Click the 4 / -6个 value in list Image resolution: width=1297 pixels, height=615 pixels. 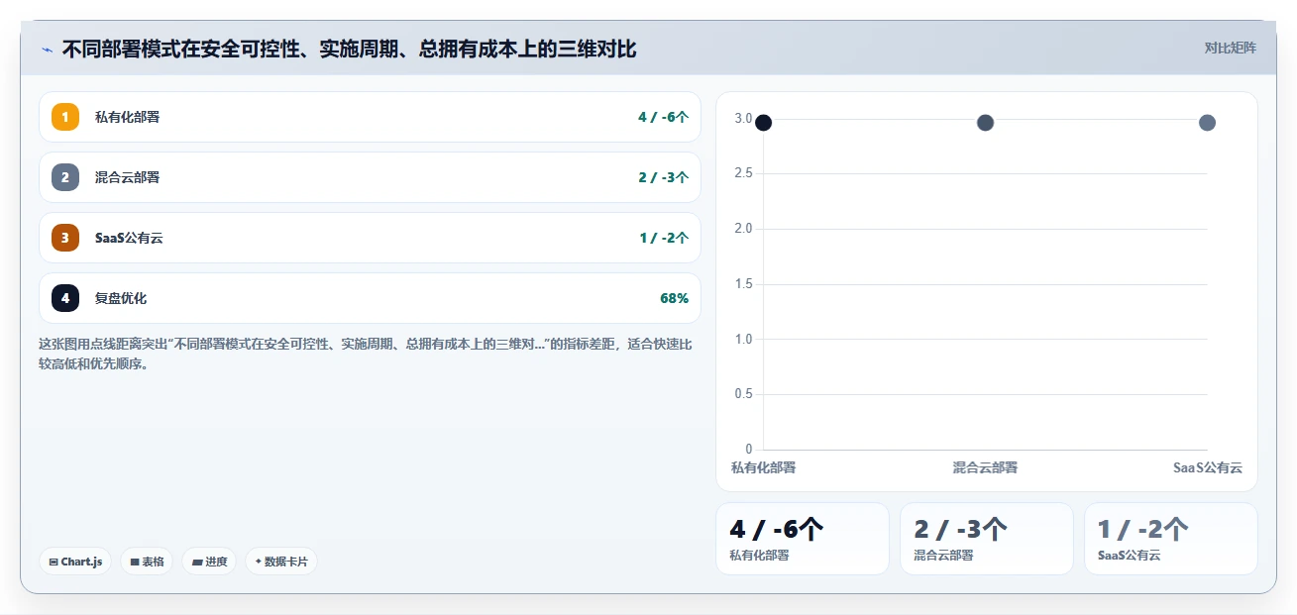click(663, 117)
